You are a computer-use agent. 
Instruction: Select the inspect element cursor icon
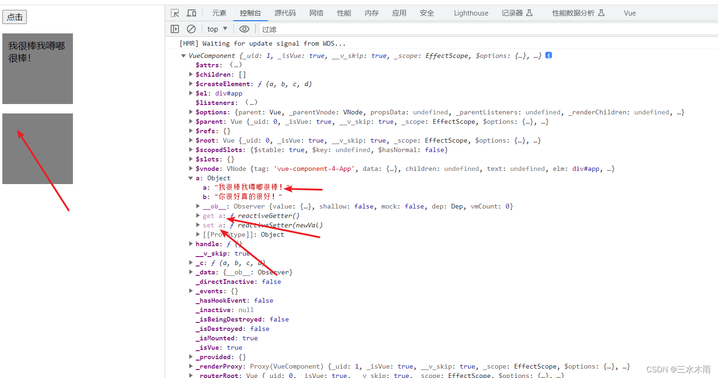[174, 13]
